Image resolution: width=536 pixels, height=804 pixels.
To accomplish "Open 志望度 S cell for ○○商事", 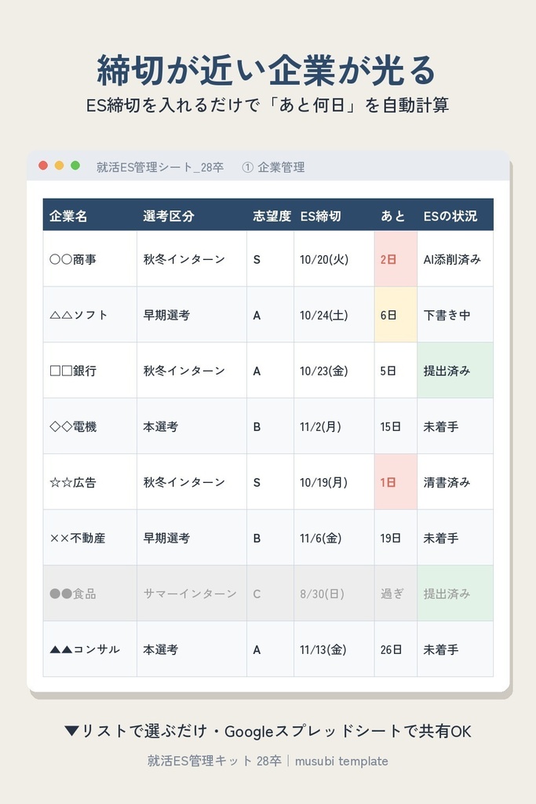I will pos(271,259).
